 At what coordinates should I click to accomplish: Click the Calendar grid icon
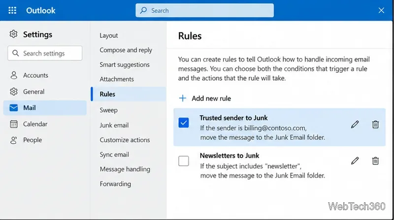tap(14, 124)
